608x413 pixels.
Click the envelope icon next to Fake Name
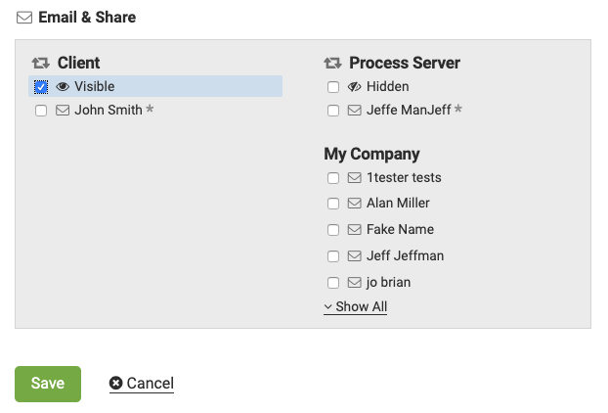(x=355, y=230)
